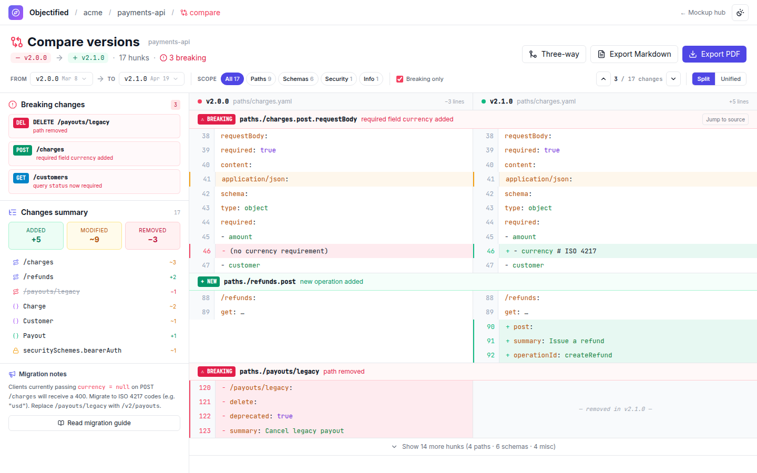Click the schema braces icon beside Customer
The image size is (757, 473).
click(x=16, y=321)
